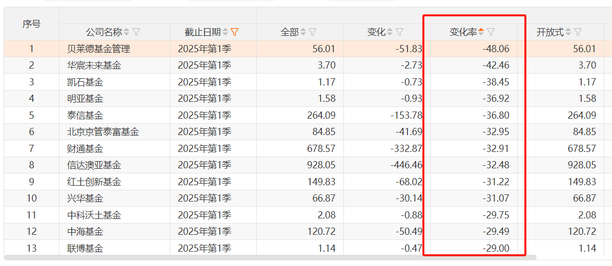This screenshot has width=612, height=266.
Task: Open the active 截止日期 filter icon
Action: tap(235, 32)
